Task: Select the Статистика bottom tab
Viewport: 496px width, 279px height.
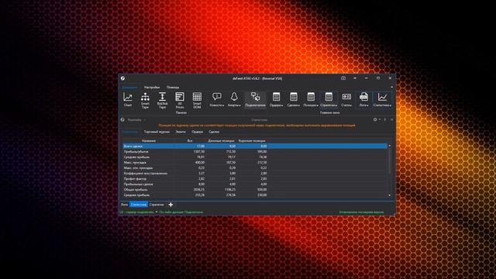Action: pos(139,205)
